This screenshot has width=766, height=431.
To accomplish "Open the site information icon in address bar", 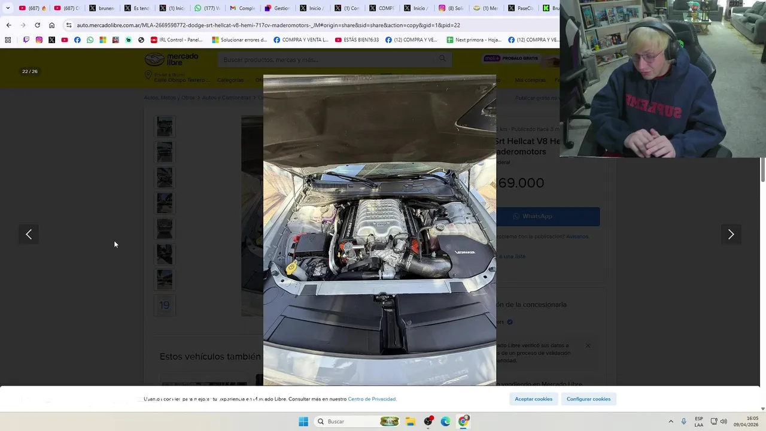I will click(69, 25).
